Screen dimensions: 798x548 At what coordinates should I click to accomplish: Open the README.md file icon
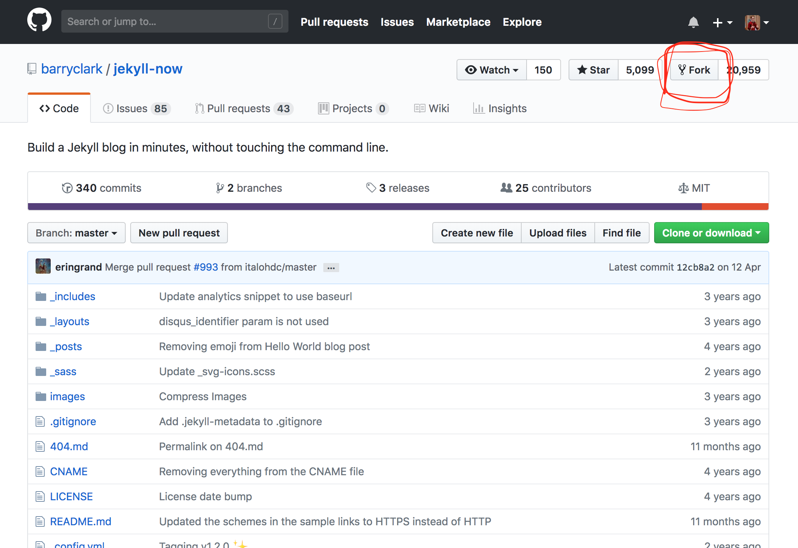(x=40, y=521)
